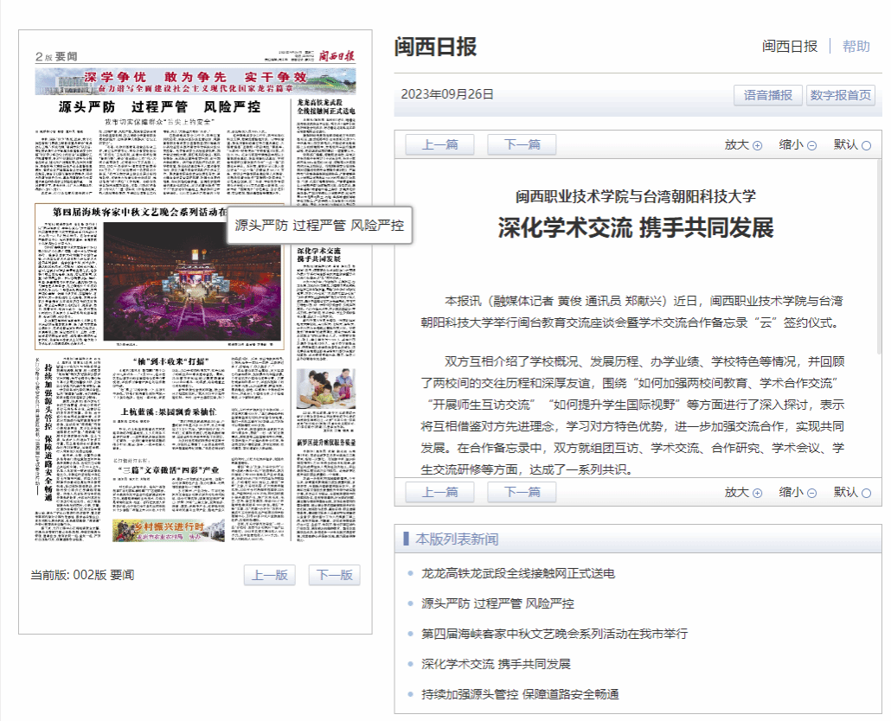Screen dimensions: 891x721
Task: Click top 上一篇 previous article button
Action: (440, 144)
